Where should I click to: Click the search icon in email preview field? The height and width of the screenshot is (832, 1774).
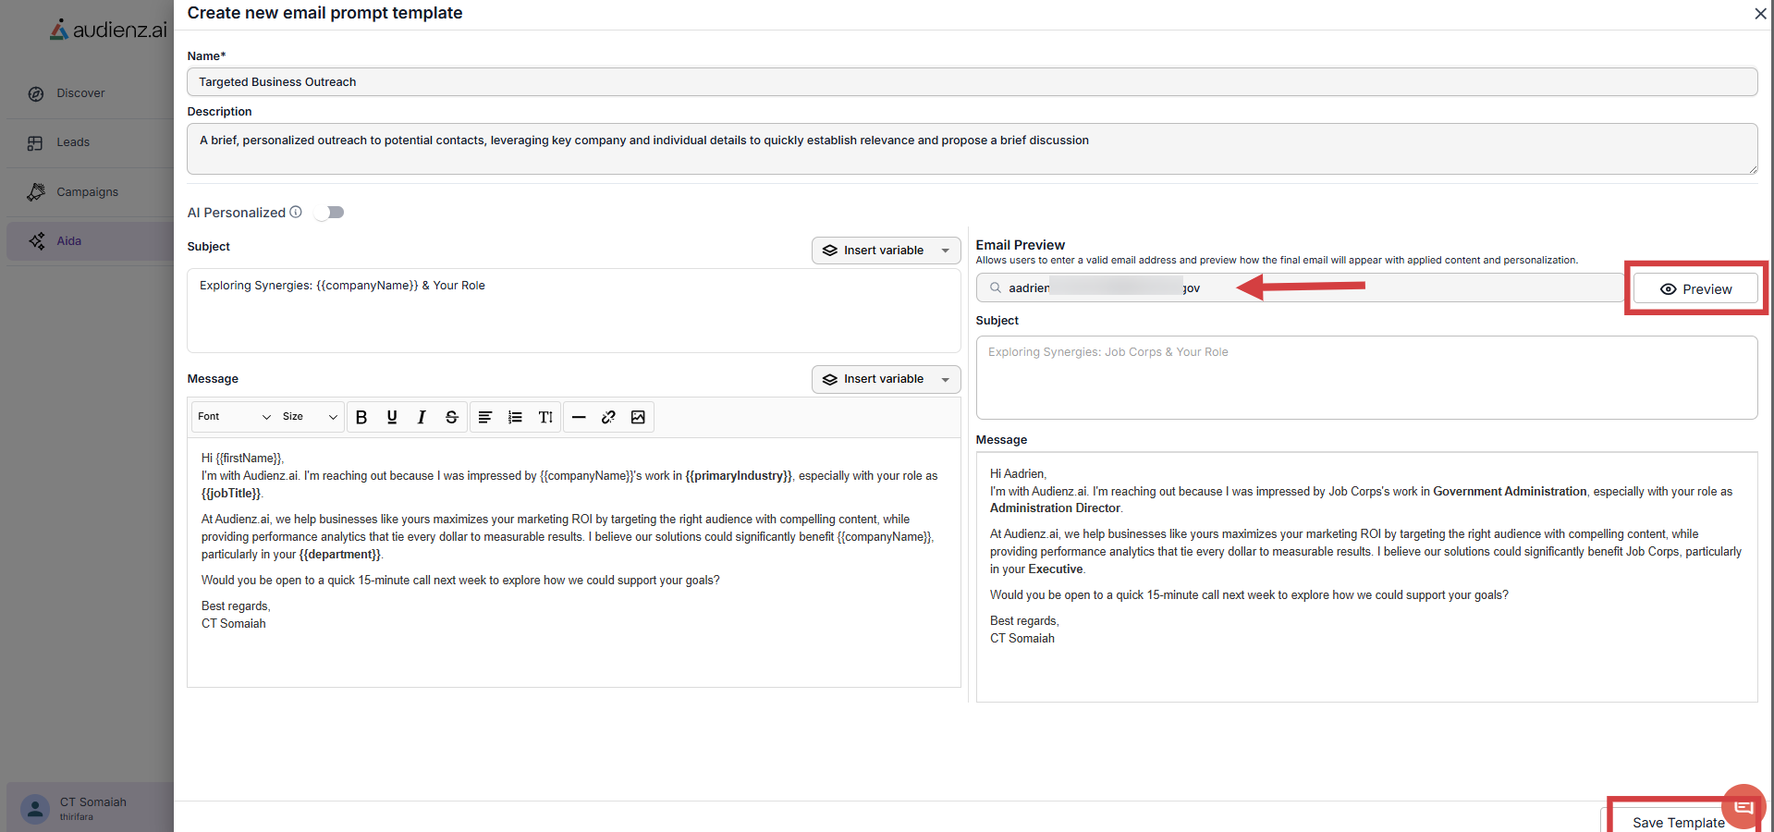pyautogui.click(x=996, y=288)
